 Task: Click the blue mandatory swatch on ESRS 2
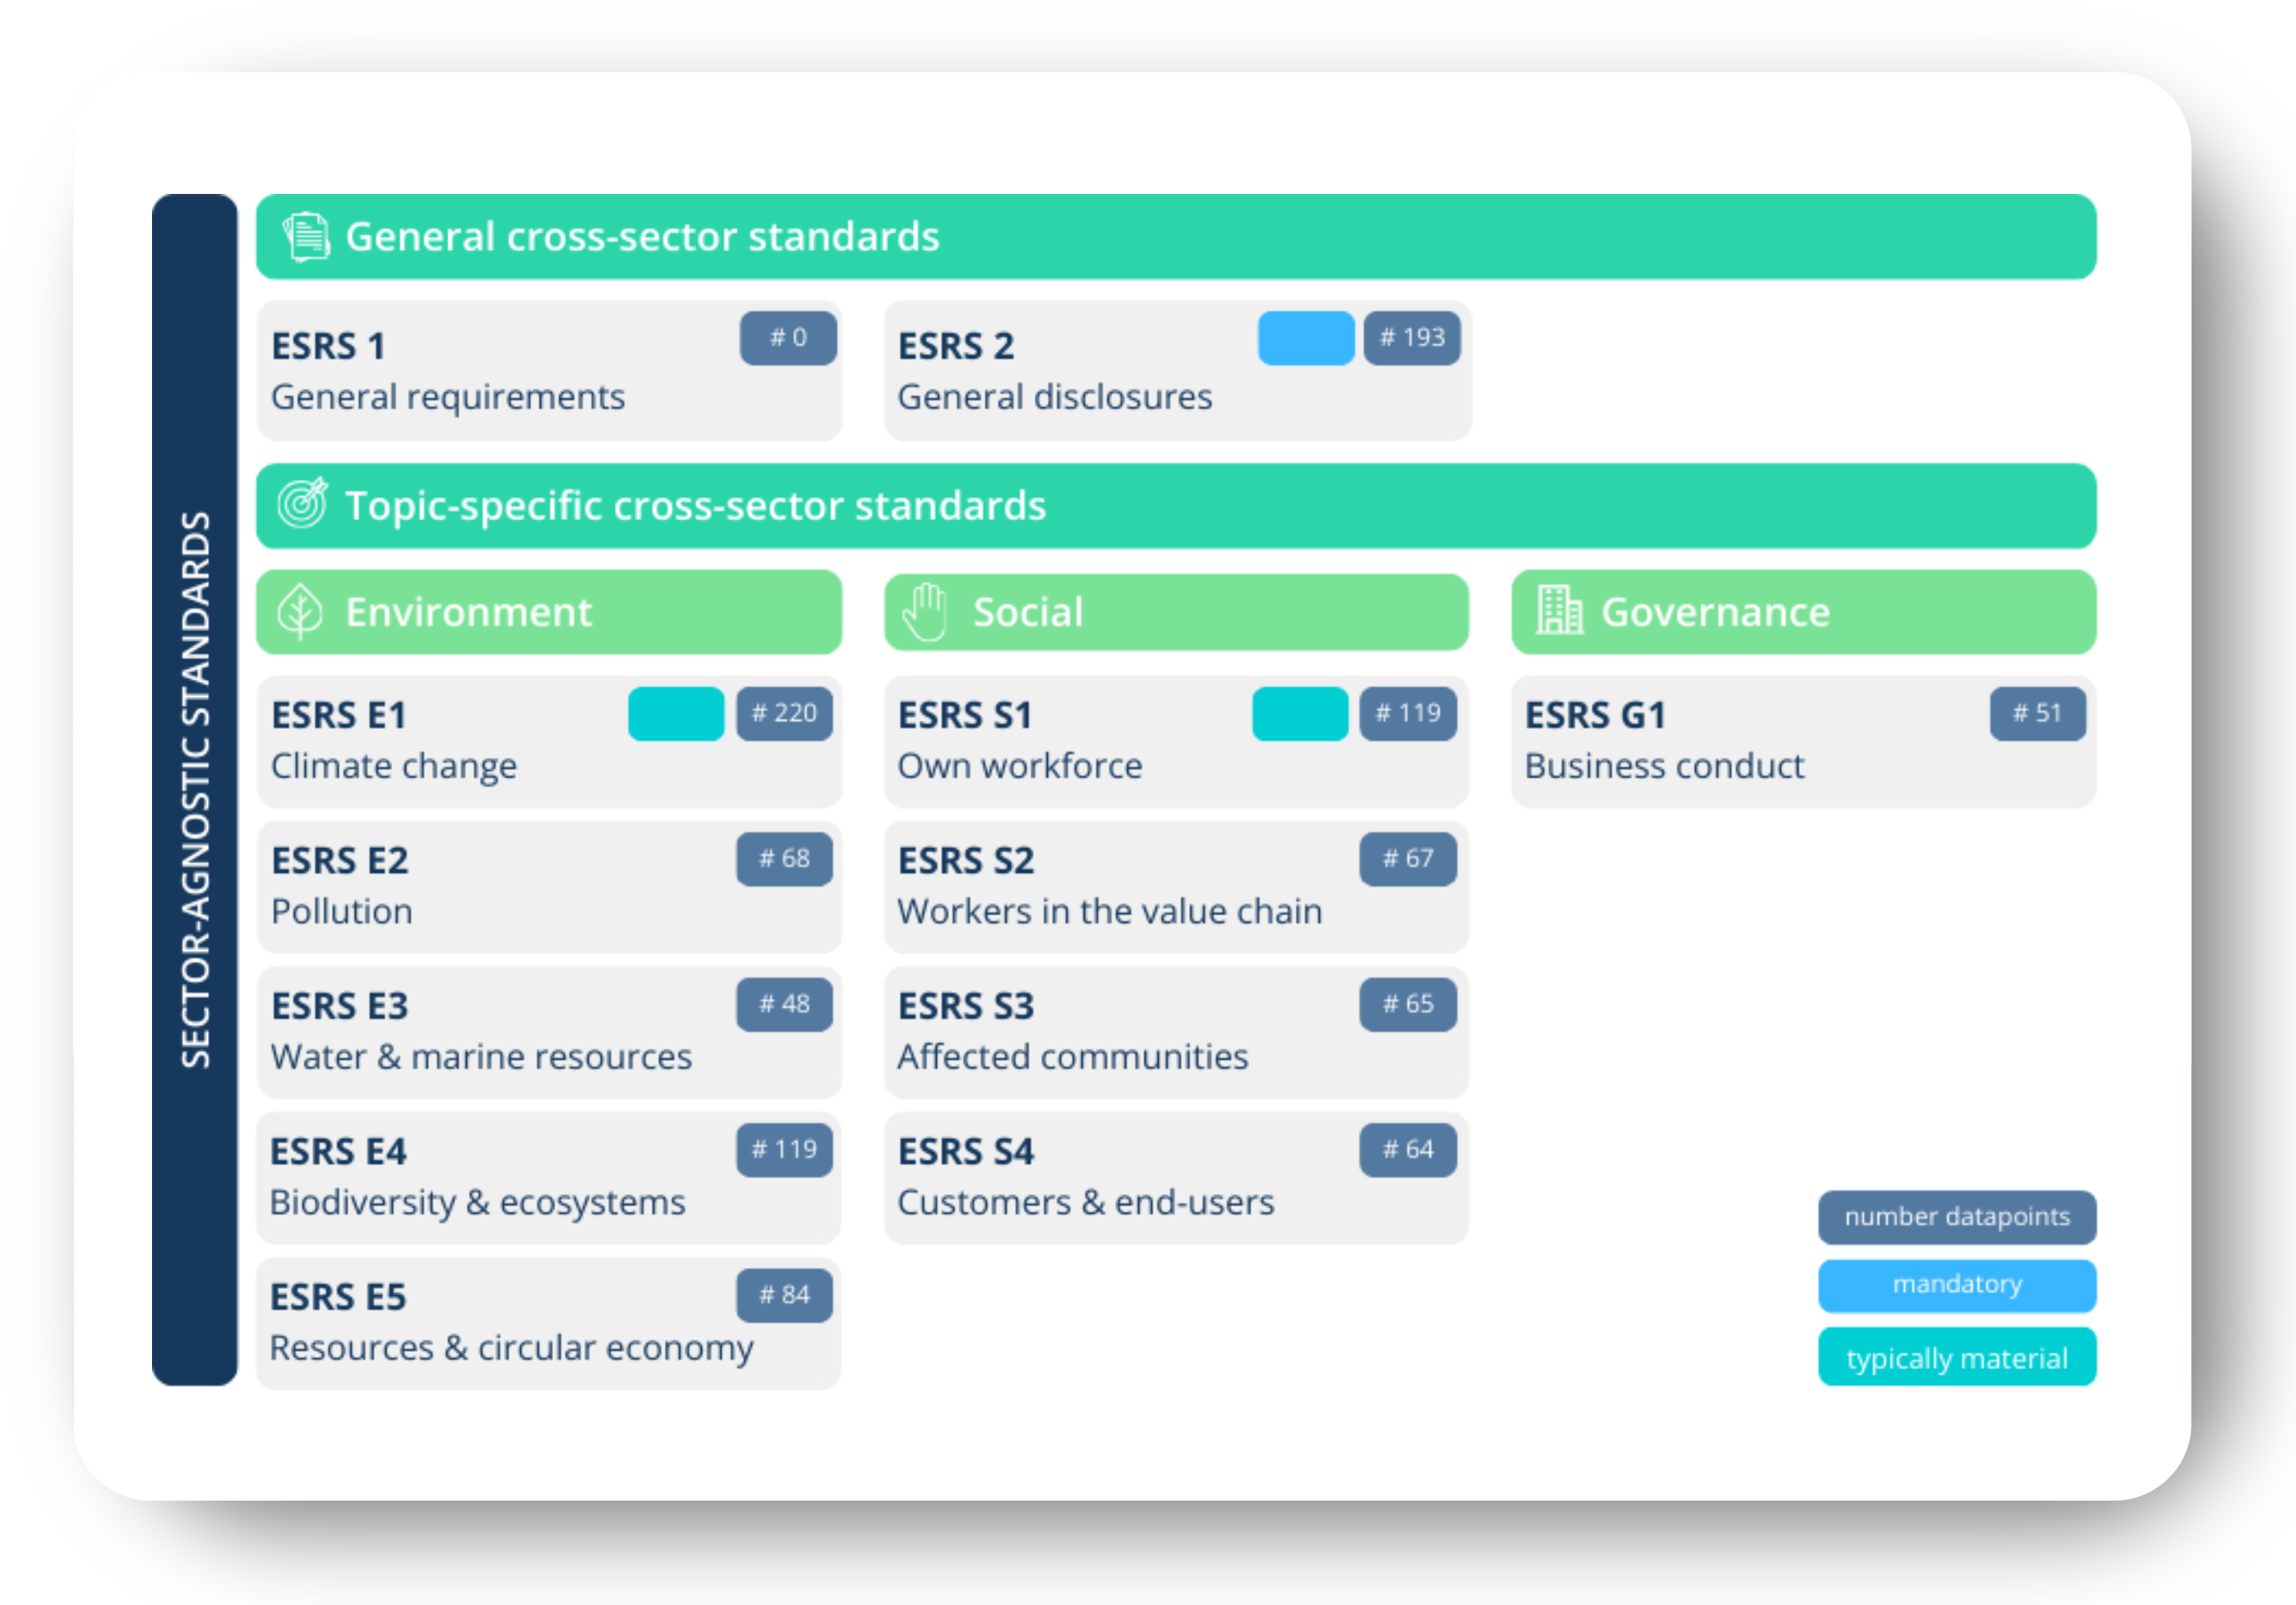click(1305, 338)
